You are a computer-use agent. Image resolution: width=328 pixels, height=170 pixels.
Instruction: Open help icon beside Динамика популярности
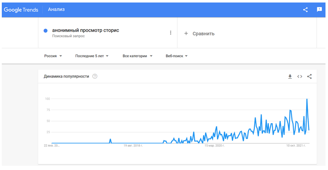click(95, 76)
